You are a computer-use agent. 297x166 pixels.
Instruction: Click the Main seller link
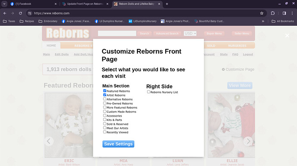click(46, 54)
